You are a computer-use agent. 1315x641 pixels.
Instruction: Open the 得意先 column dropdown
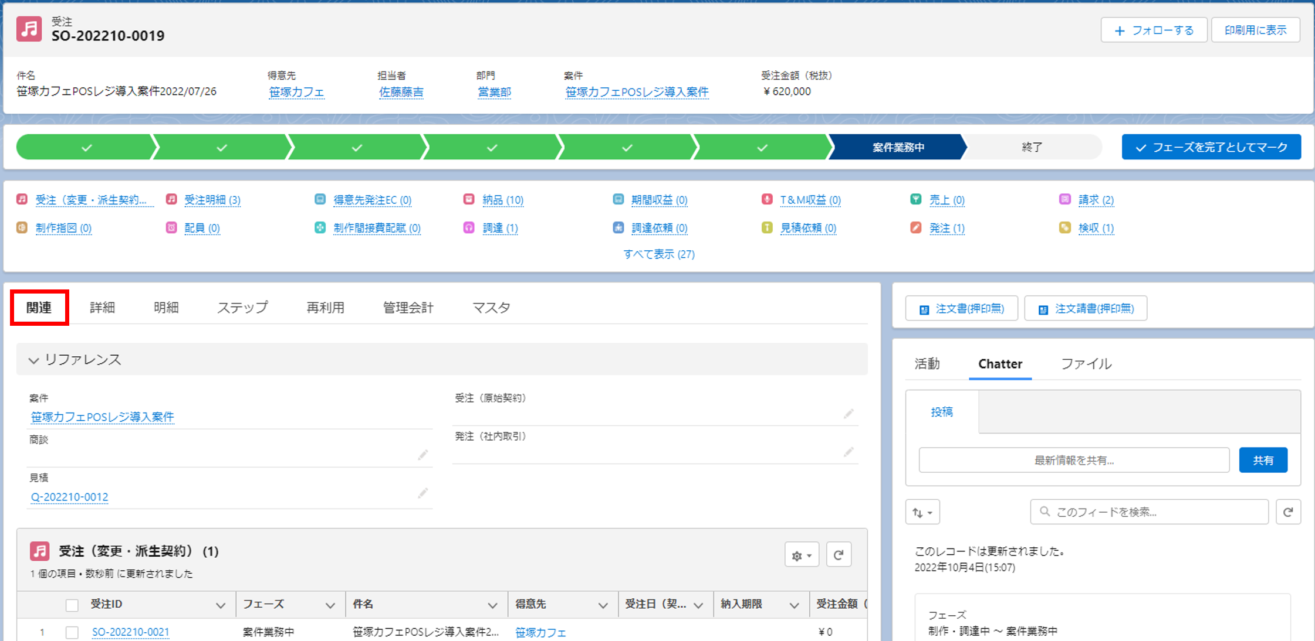(x=603, y=605)
